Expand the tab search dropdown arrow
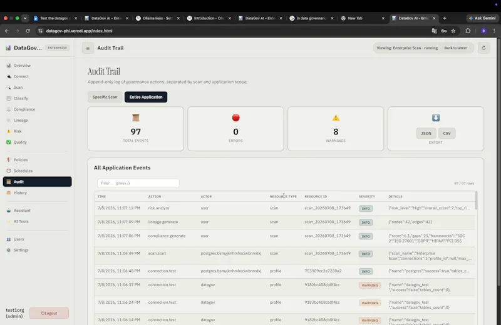 pos(25,18)
